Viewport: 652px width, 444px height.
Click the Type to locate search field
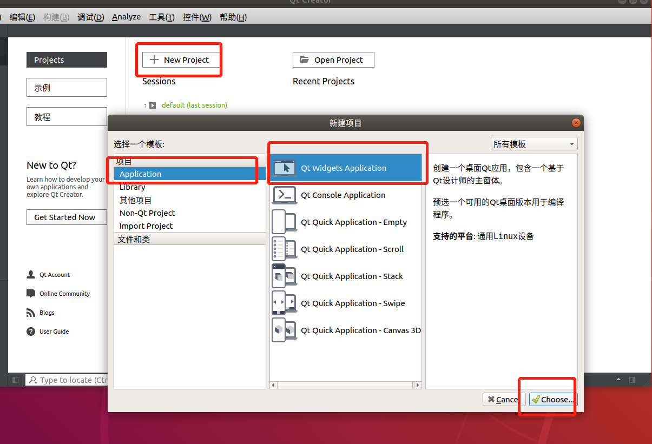70,380
